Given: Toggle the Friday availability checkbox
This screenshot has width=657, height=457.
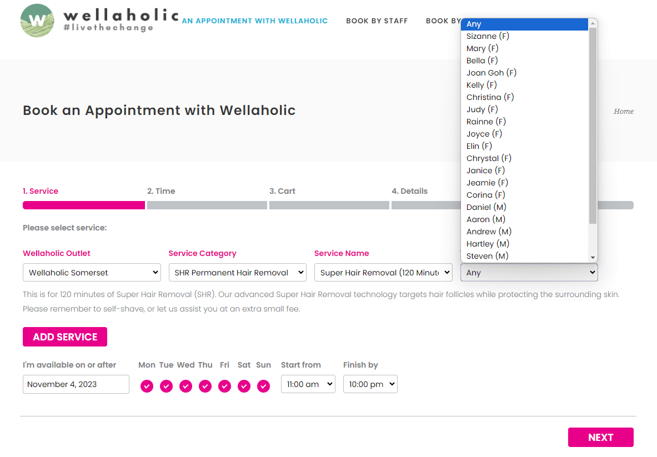Looking at the screenshot, I should click(x=224, y=386).
